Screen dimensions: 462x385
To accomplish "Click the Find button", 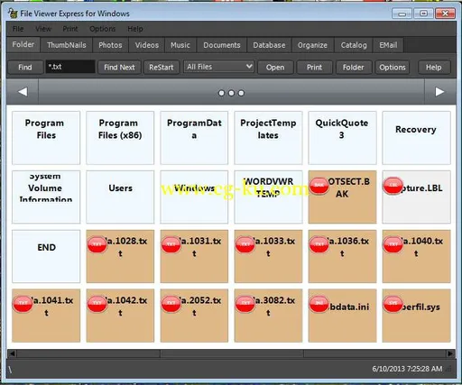I will point(25,67).
